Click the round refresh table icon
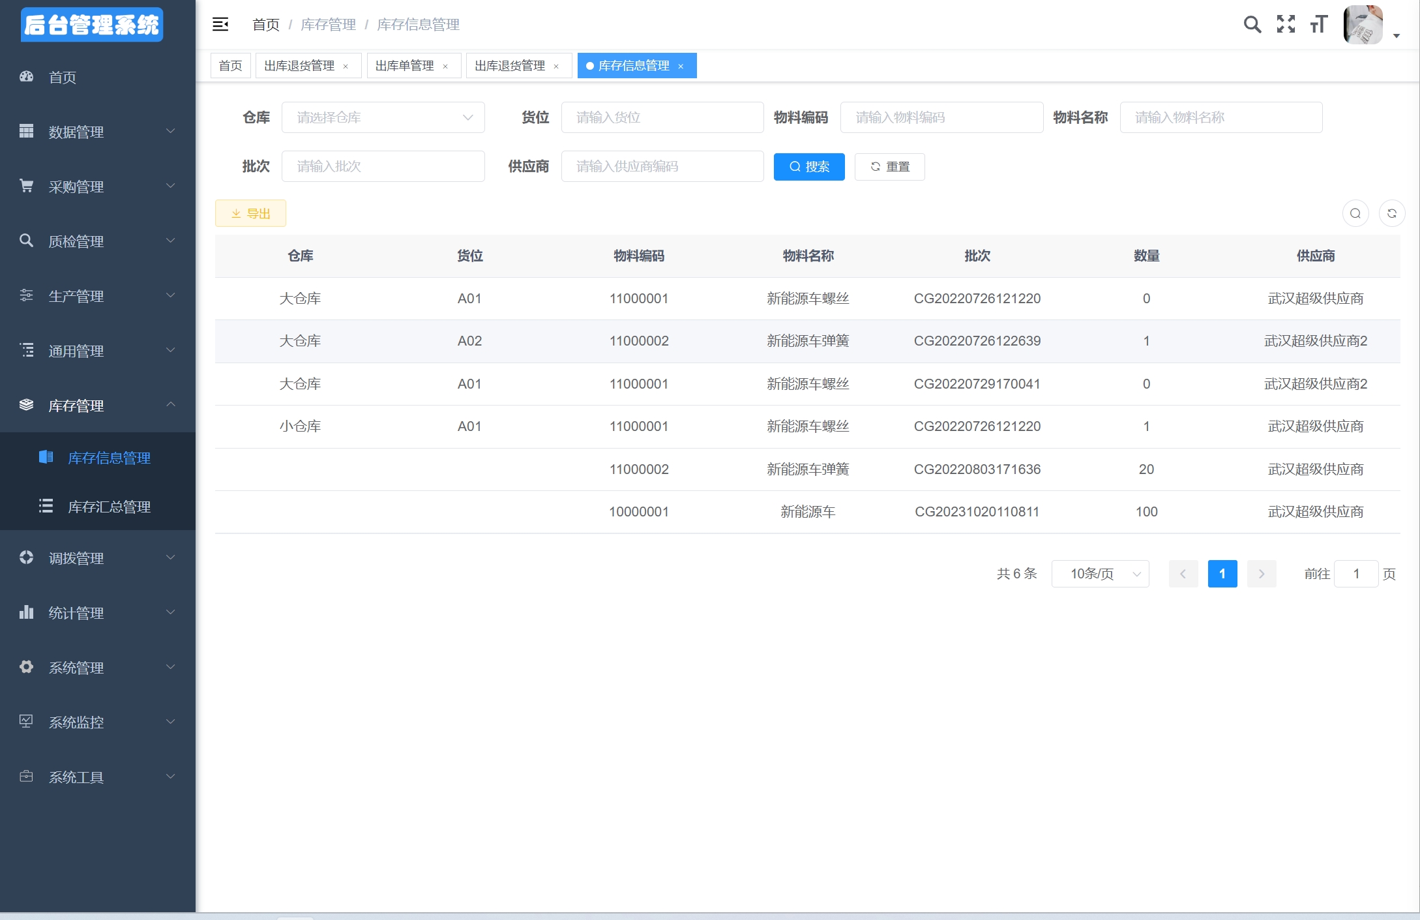1420x920 pixels. click(1391, 213)
